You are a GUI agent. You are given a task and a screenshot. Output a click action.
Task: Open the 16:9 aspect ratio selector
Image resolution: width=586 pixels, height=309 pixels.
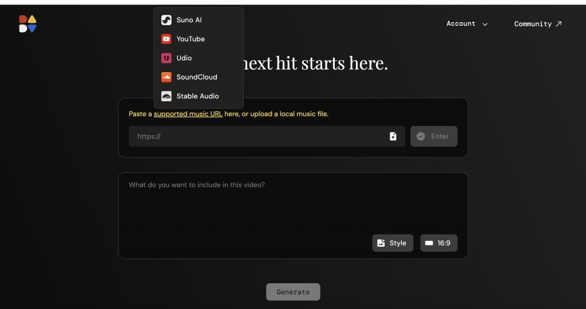point(439,243)
